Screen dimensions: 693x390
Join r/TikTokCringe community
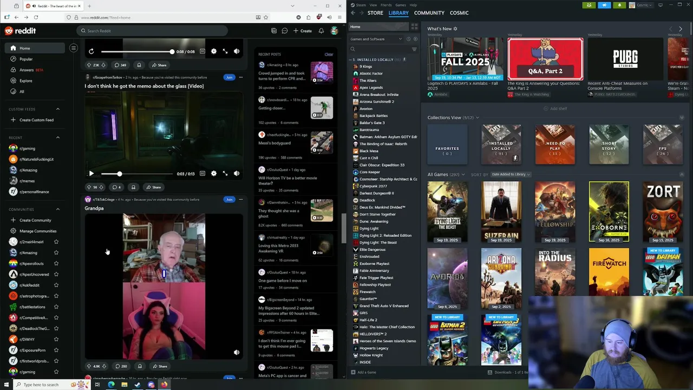(x=229, y=199)
